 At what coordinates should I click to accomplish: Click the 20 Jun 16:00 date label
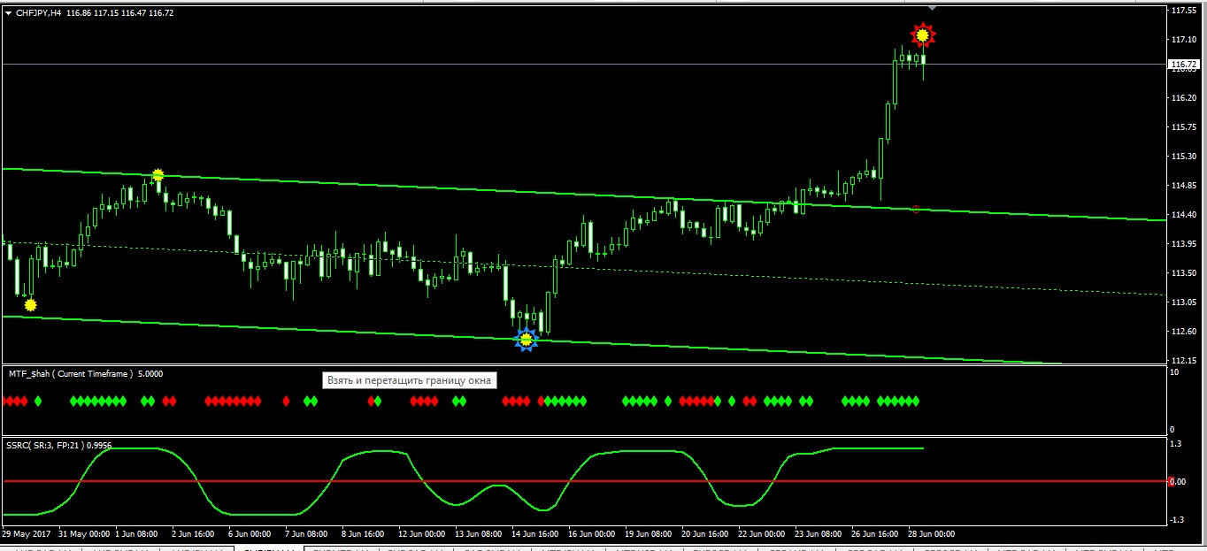tap(704, 534)
